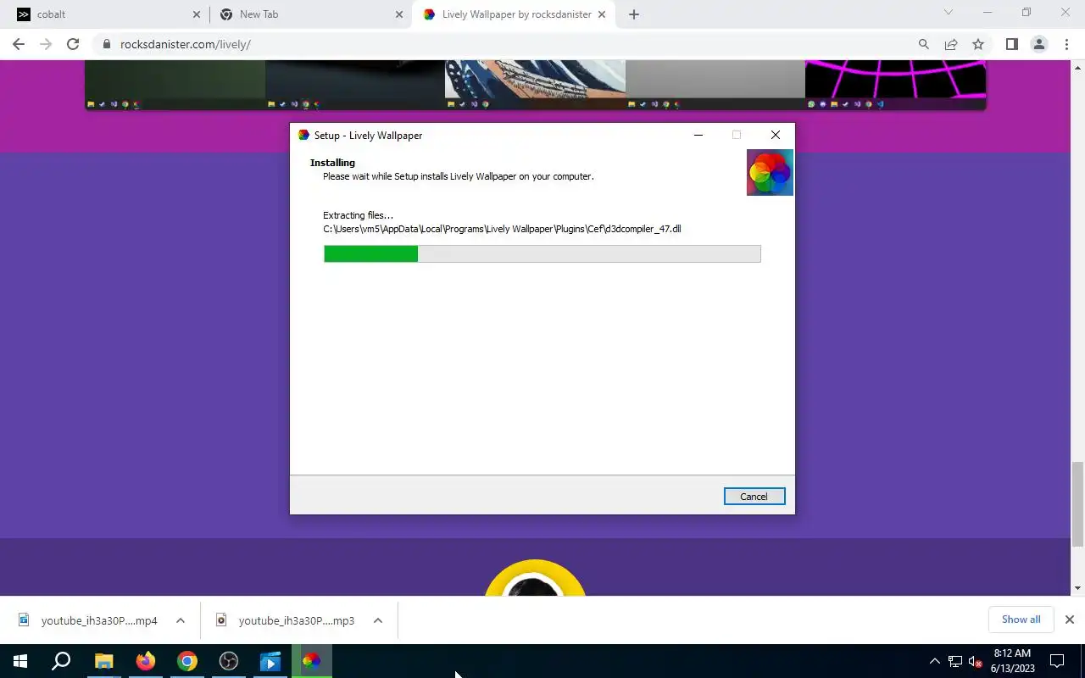Open File Explorer from the taskbar
The height and width of the screenshot is (678, 1085).
coord(103,661)
